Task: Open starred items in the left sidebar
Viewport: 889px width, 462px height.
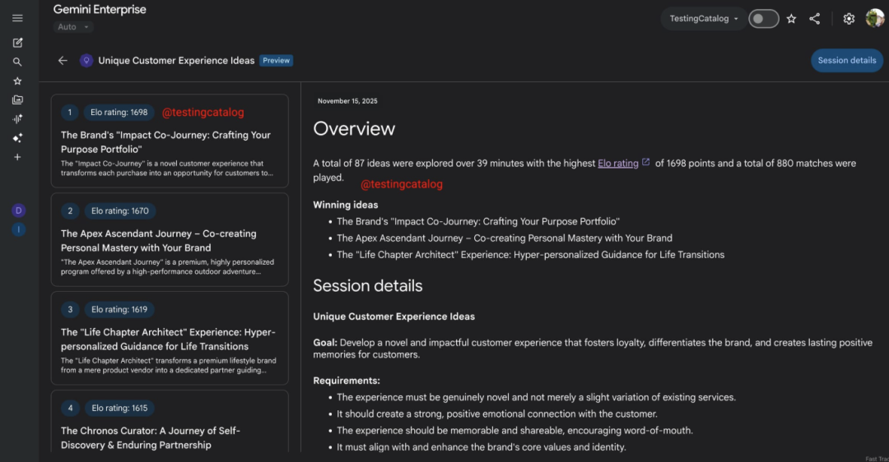Action: click(17, 81)
